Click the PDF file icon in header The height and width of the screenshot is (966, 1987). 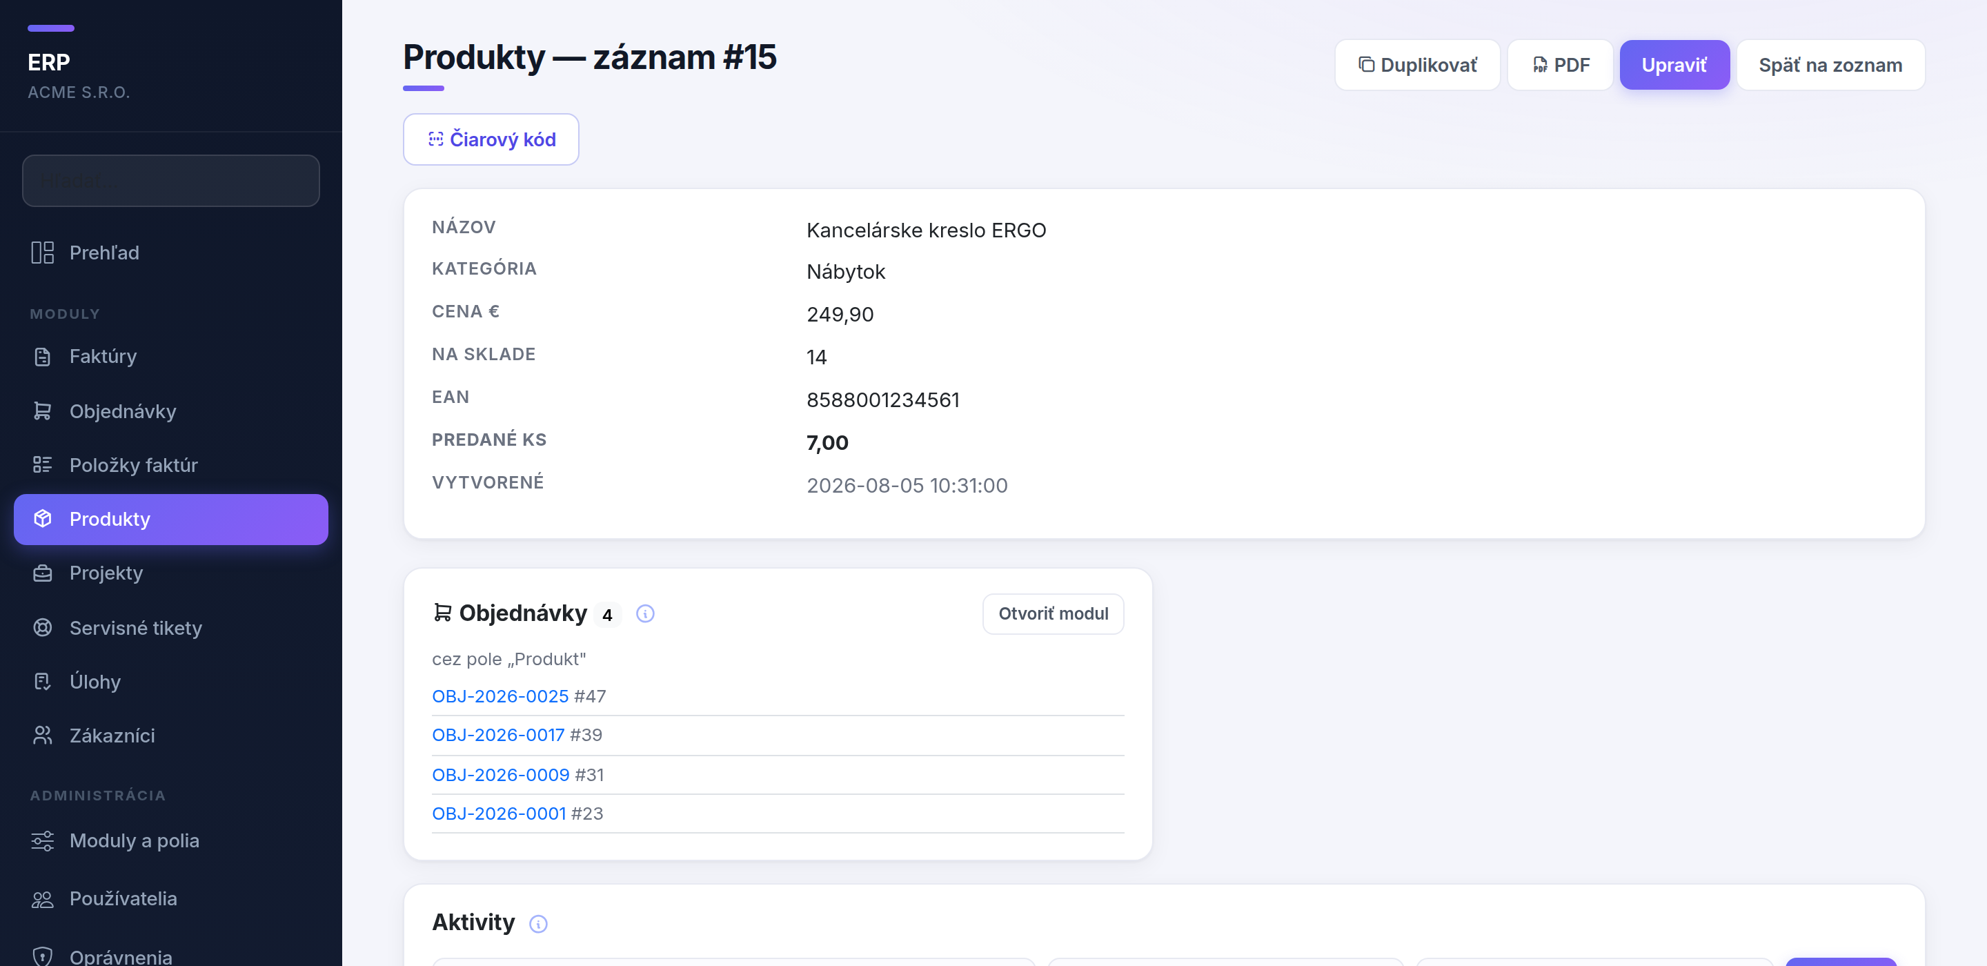(x=1540, y=65)
